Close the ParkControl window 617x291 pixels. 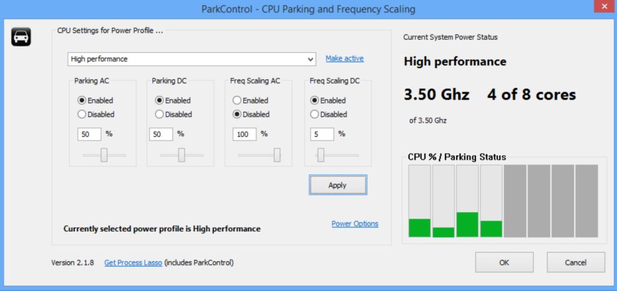(604, 6)
